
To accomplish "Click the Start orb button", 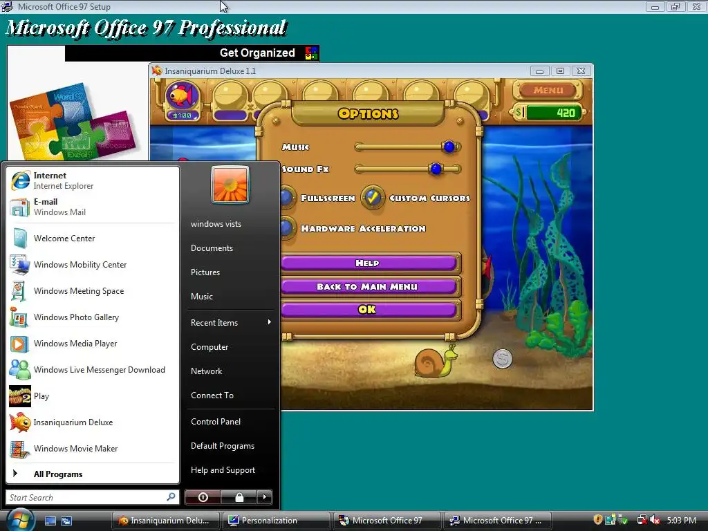I will coord(19,520).
